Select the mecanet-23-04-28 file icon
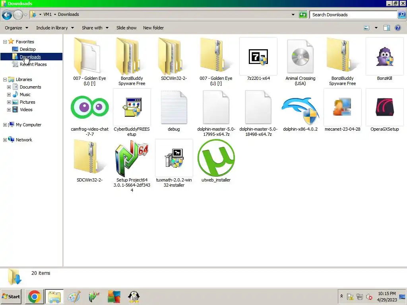The height and width of the screenshot is (305, 407). click(342, 107)
